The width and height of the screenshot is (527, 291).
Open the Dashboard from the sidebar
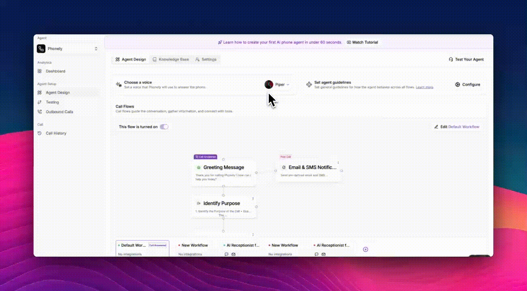(x=56, y=71)
